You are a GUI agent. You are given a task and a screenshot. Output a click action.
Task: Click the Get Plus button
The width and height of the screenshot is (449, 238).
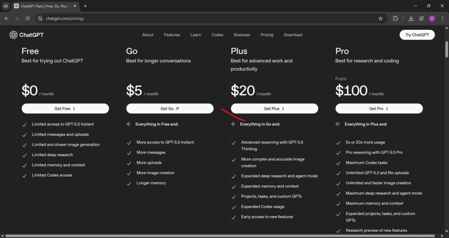click(x=274, y=108)
